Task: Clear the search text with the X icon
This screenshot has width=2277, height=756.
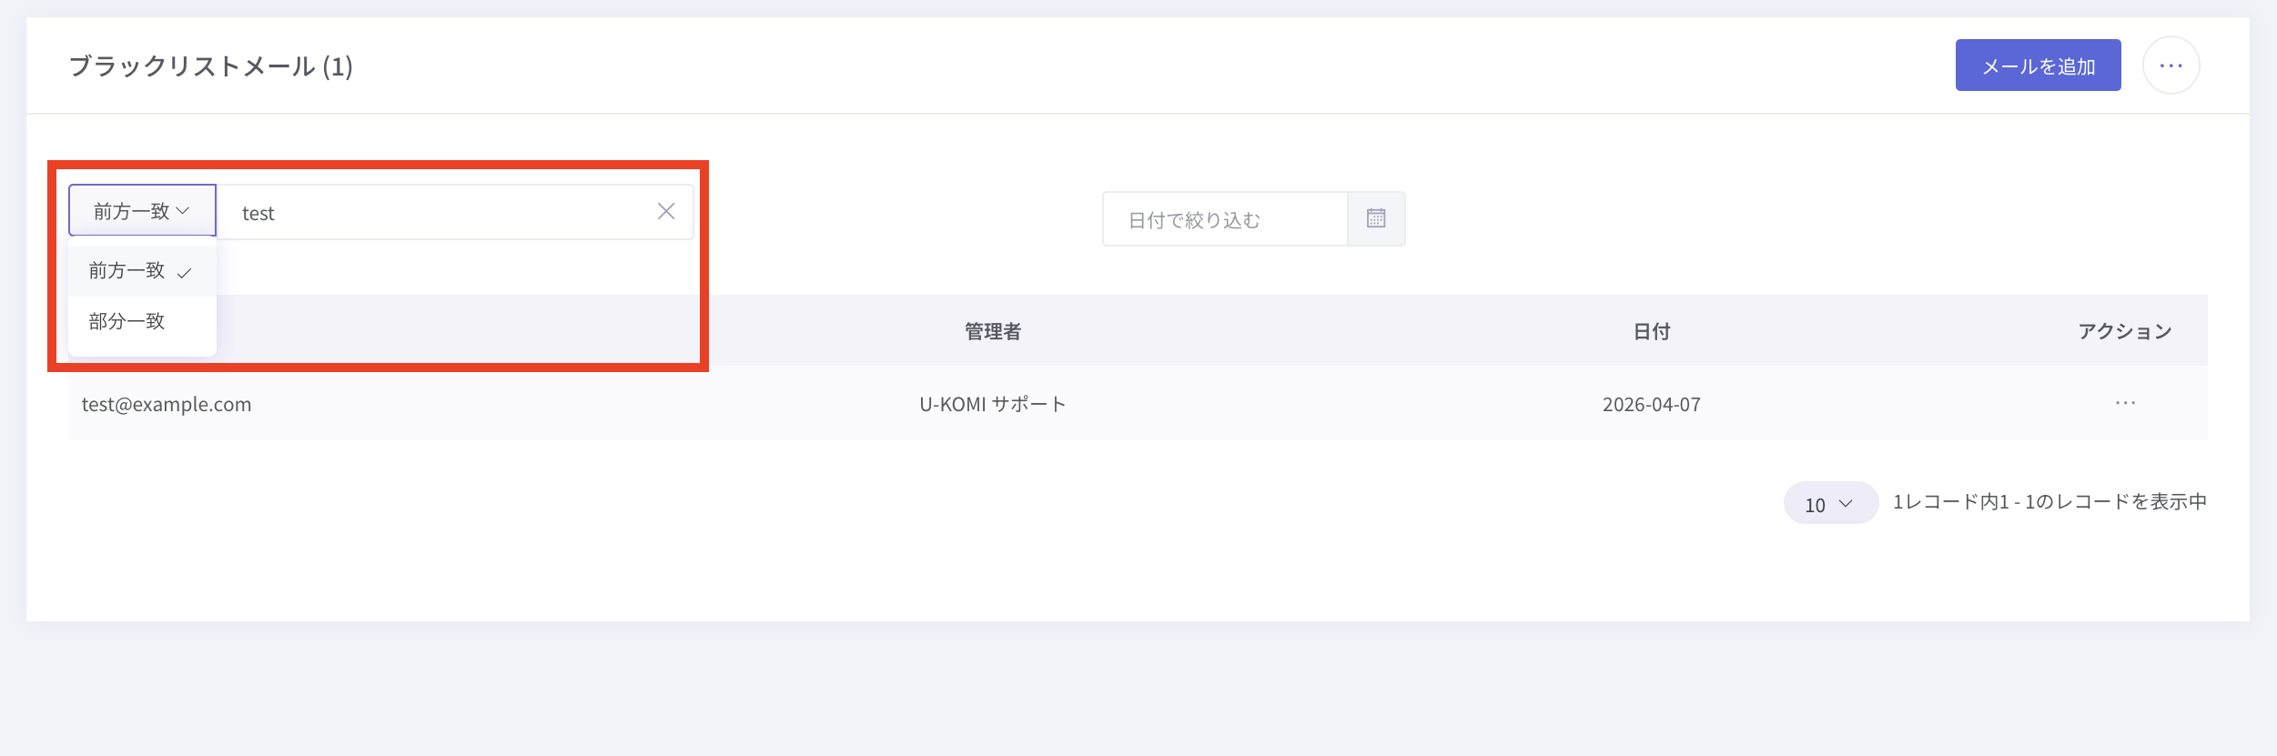Action: [x=666, y=212]
